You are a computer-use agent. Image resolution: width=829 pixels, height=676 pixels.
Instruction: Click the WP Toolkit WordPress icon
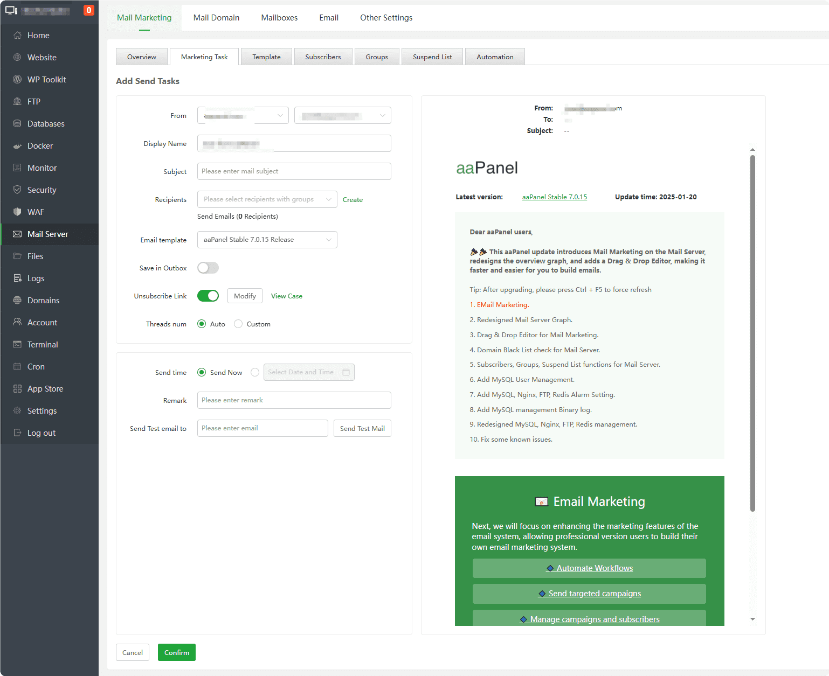pos(17,80)
